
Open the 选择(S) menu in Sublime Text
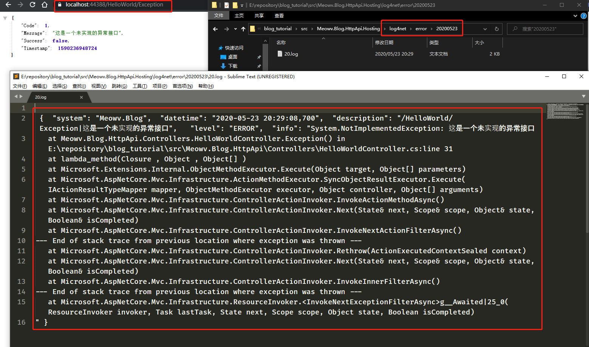pyautogui.click(x=60, y=86)
